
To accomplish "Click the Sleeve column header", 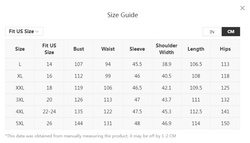I will click(137, 49).
